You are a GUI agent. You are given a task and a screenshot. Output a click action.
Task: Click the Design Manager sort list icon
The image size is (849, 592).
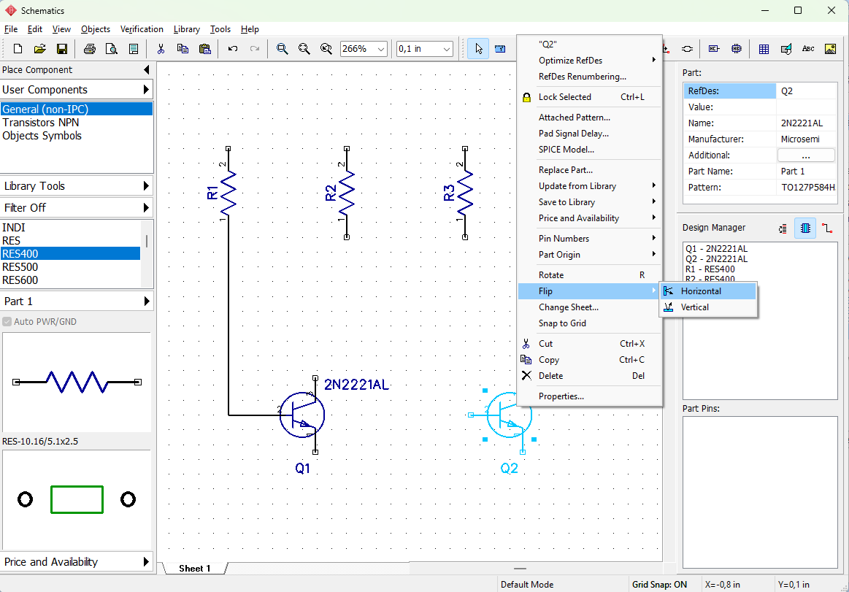[783, 228]
